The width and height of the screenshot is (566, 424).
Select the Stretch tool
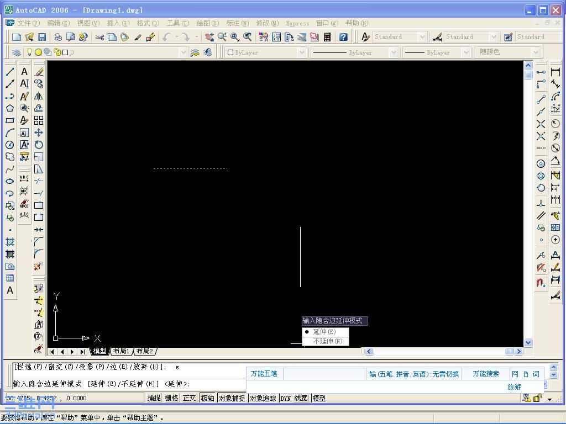(x=39, y=169)
